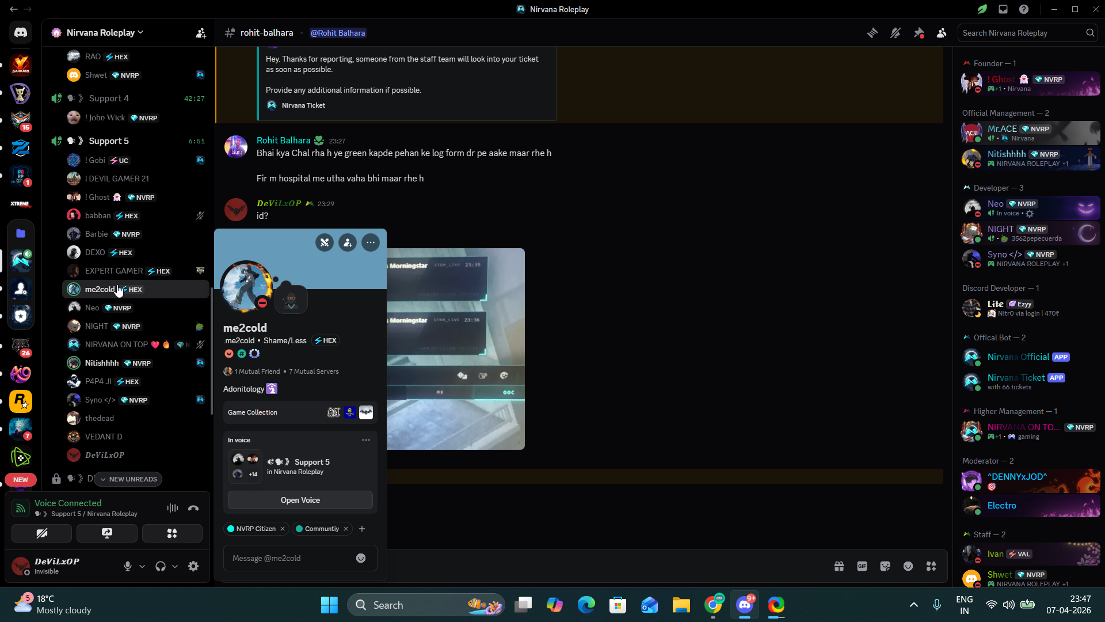Click the Windows Start button

coord(329,605)
